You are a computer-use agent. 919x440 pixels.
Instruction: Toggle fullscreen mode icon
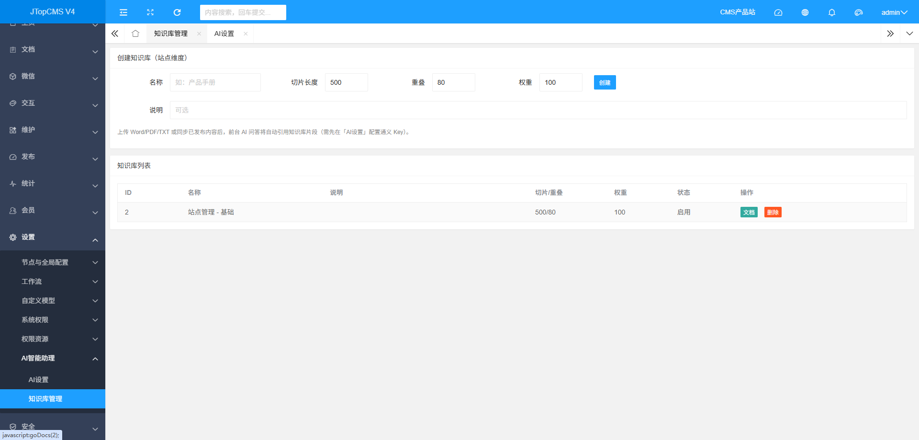[150, 12]
